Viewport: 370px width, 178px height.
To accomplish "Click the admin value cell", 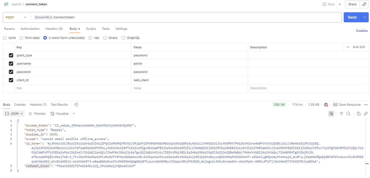I will tap(190, 64).
